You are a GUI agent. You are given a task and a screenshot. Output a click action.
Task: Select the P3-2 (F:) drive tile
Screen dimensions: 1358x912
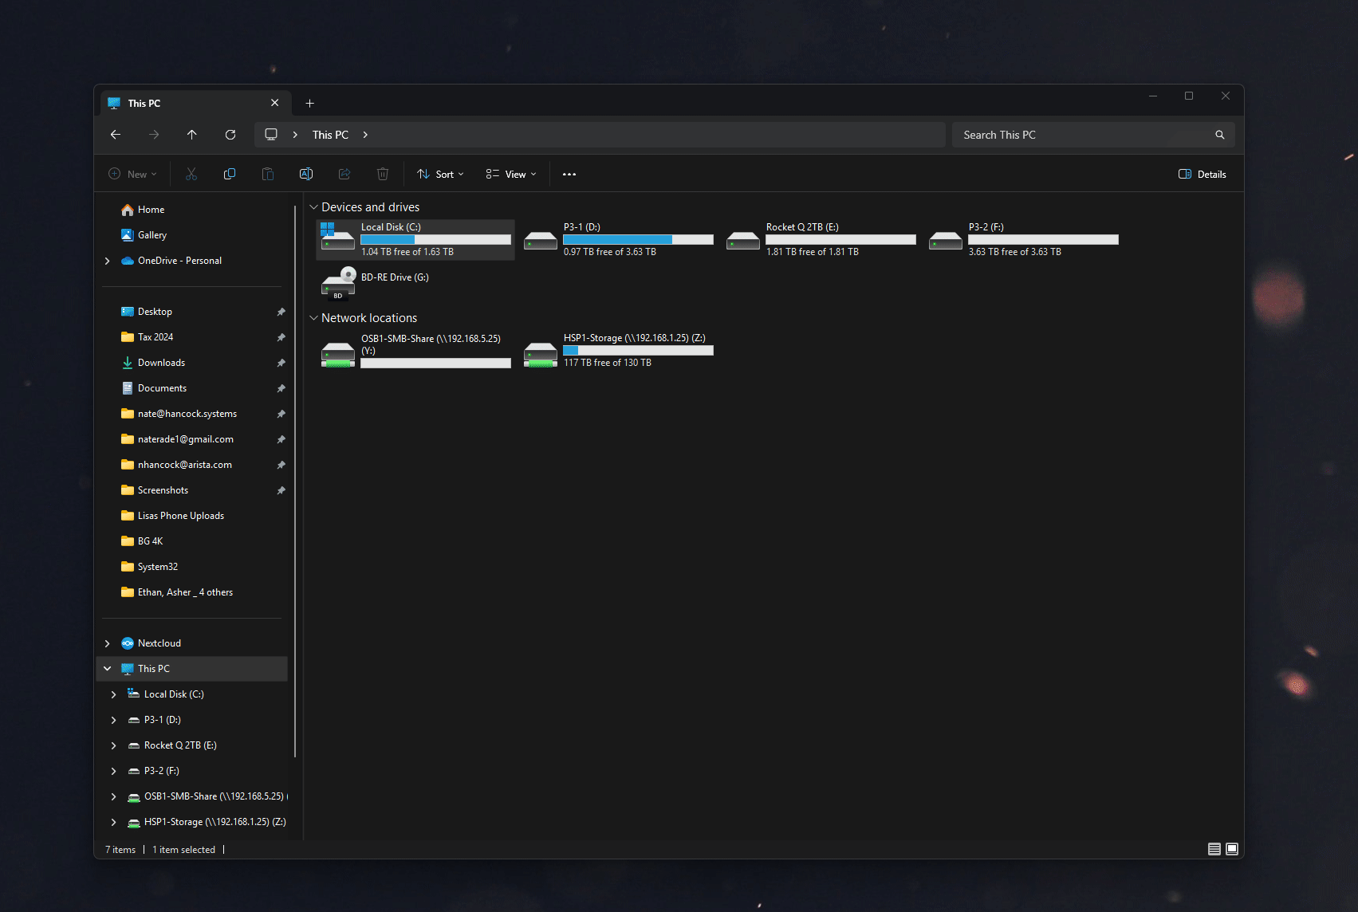pyautogui.click(x=1023, y=239)
